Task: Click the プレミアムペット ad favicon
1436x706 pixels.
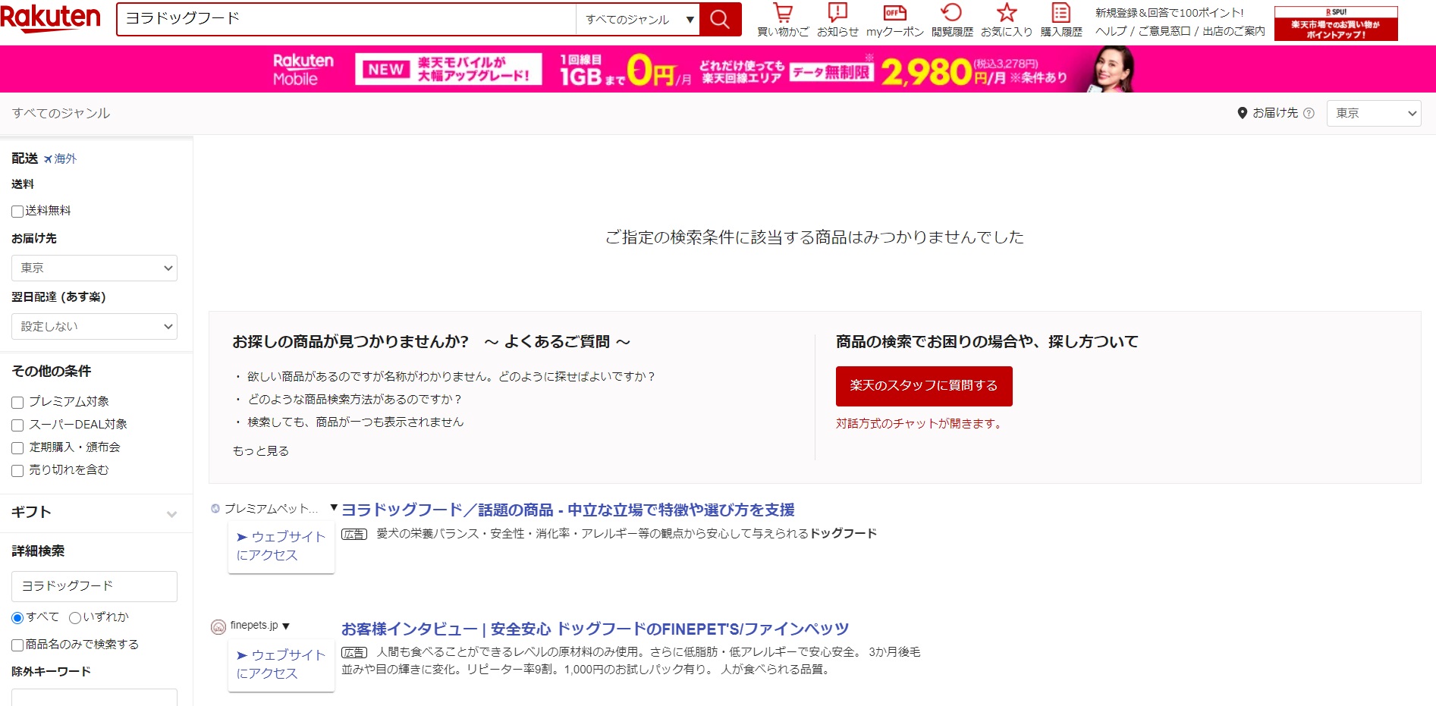Action: (x=215, y=509)
